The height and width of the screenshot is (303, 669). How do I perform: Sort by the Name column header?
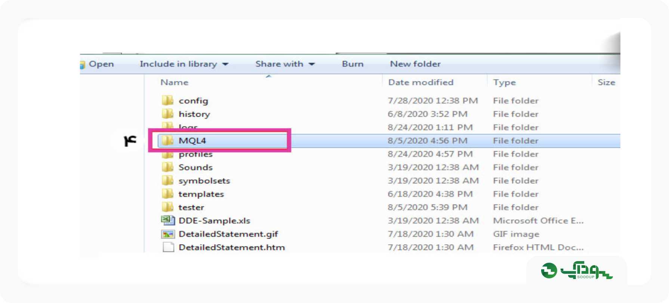175,82
